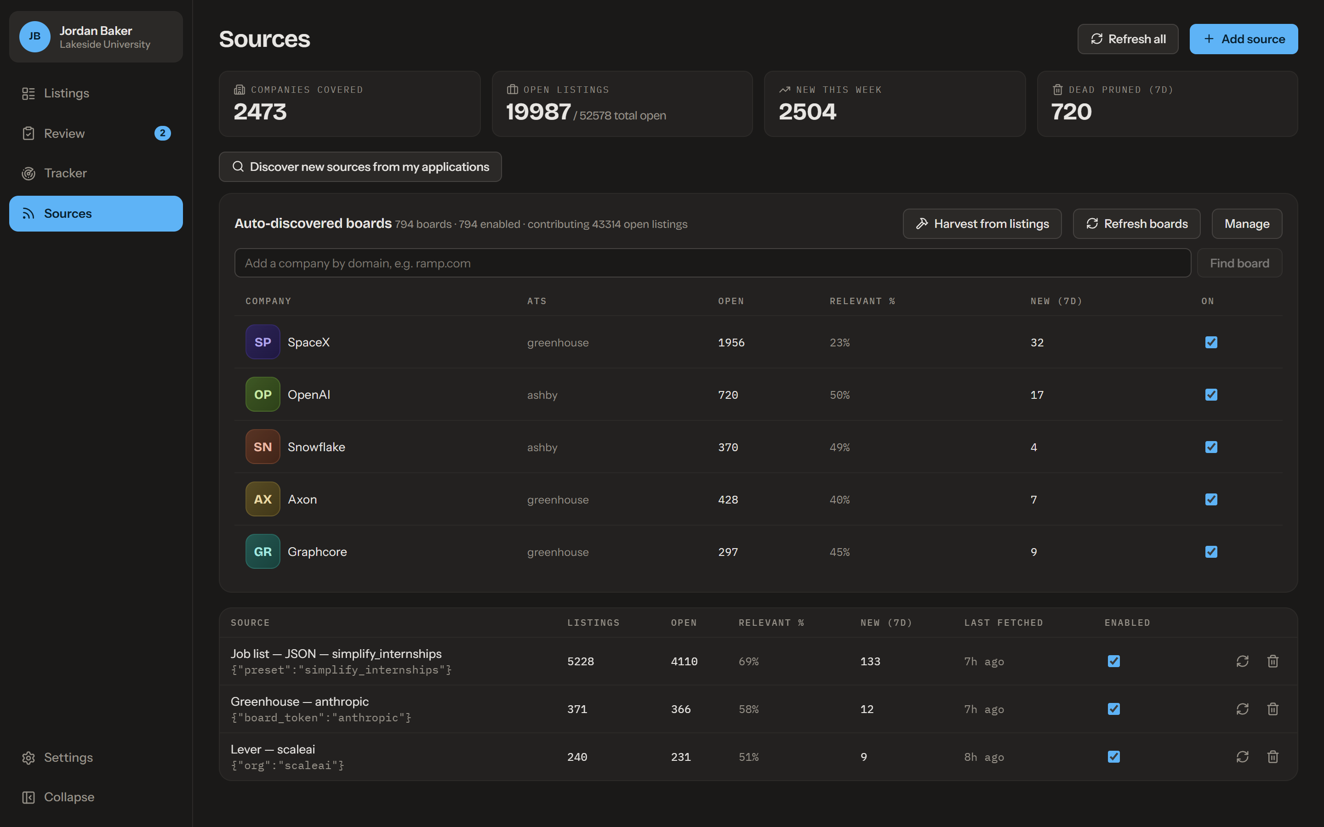1324x827 pixels.
Task: Disable the SpaceX board checkbox
Action: (x=1211, y=342)
